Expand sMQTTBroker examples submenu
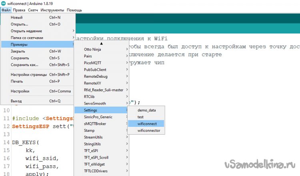Viewport: 300px width, 176px height. pos(102,124)
